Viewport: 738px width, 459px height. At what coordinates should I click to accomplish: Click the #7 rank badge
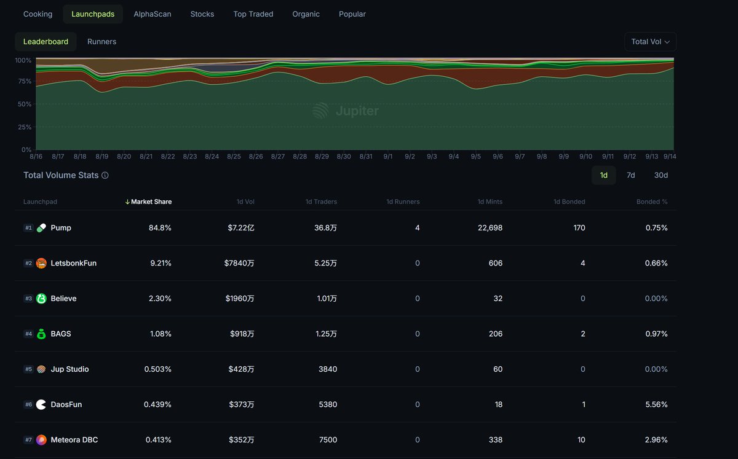(28, 440)
